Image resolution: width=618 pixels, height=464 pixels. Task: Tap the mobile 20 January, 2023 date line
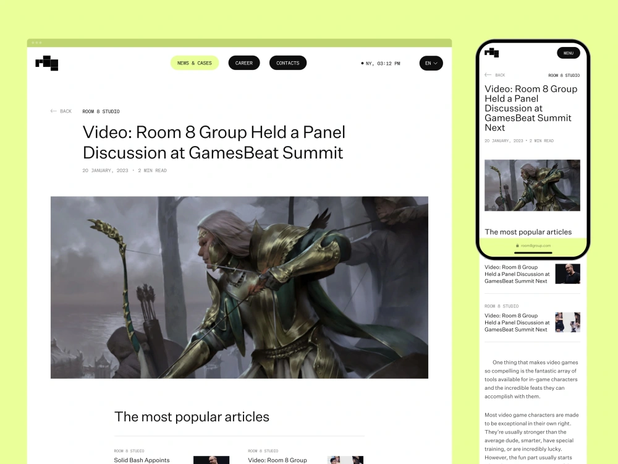click(x=519, y=141)
